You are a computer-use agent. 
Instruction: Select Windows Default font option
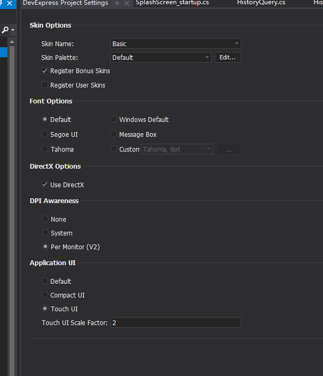click(x=114, y=119)
